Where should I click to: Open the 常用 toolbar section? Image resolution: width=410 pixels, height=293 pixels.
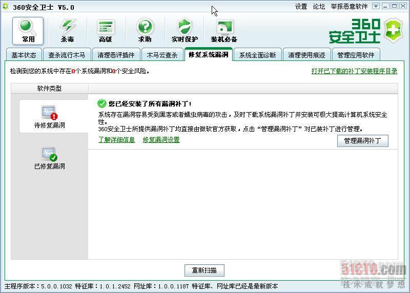tap(28, 31)
